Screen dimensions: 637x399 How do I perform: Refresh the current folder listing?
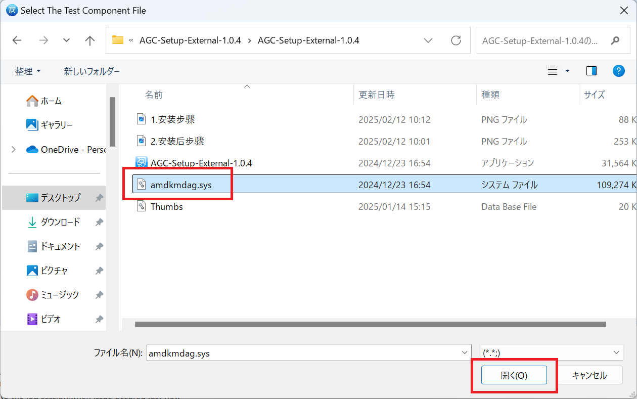456,40
